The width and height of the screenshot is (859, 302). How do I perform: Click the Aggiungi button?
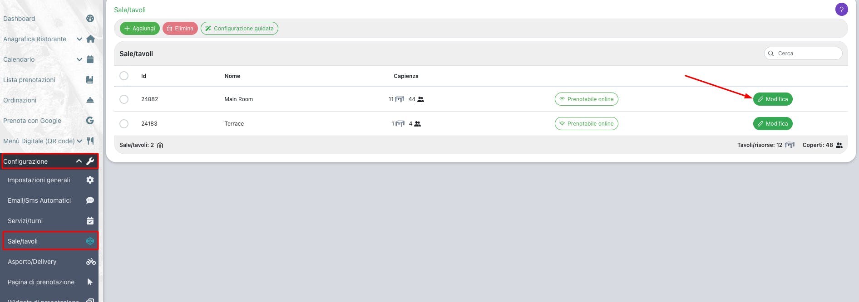140,29
